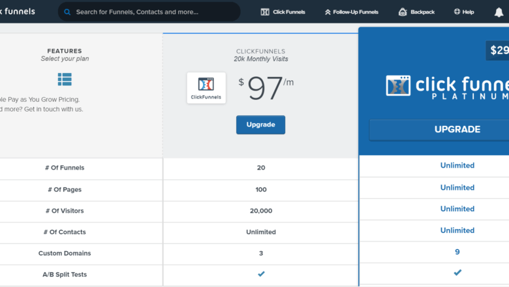509x287 pixels.
Task: Open the Click Funnels menu
Action: (283, 12)
